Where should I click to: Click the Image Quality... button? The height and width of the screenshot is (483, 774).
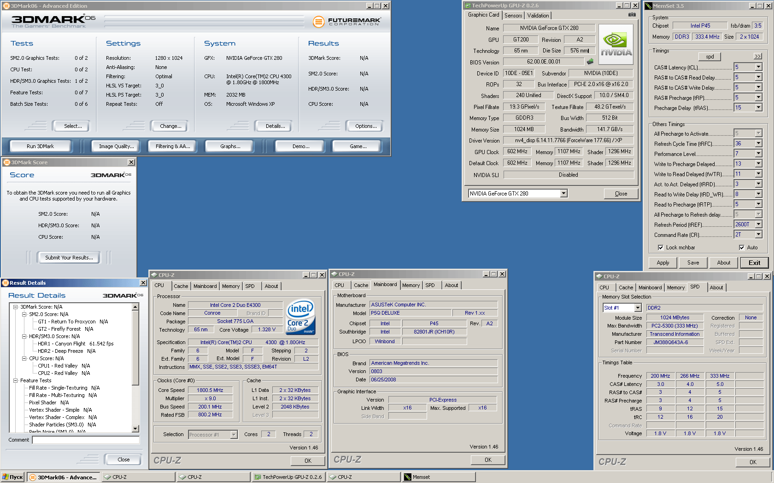point(117,146)
